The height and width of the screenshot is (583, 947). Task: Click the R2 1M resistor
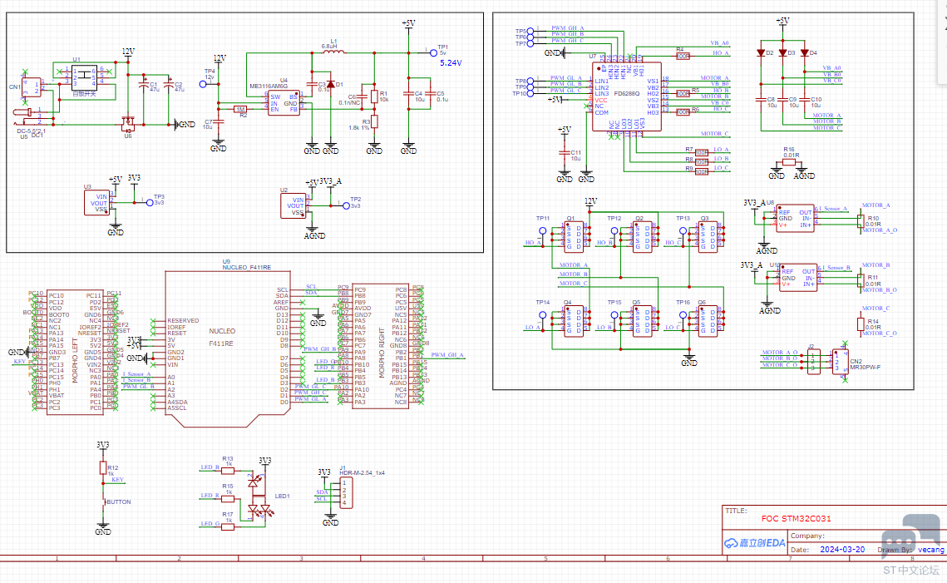241,109
